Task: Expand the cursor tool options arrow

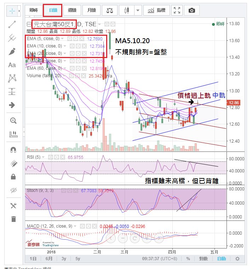Action: point(19,11)
